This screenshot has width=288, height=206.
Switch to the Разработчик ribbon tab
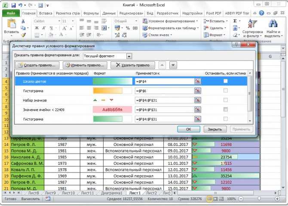point(168,13)
